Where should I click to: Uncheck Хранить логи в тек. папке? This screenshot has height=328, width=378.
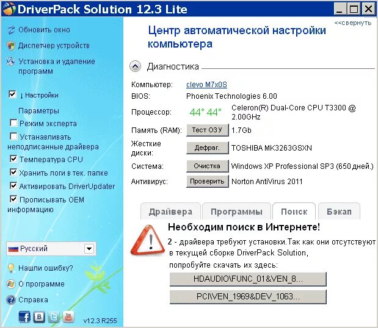tap(13, 173)
